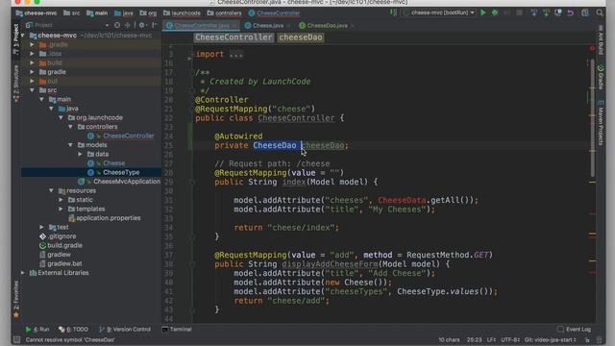Select the .gitignore file in project tree

(x=61, y=236)
